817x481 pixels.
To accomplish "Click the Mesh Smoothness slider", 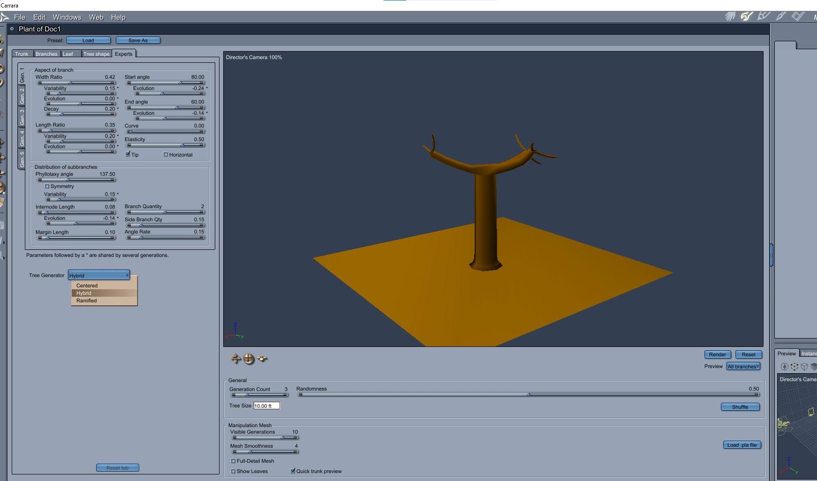I will (x=265, y=451).
